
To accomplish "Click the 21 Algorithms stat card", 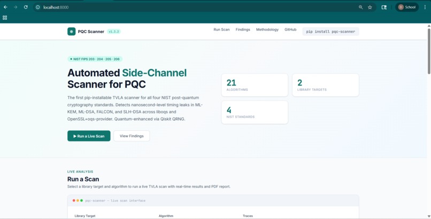I will tap(255, 85).
